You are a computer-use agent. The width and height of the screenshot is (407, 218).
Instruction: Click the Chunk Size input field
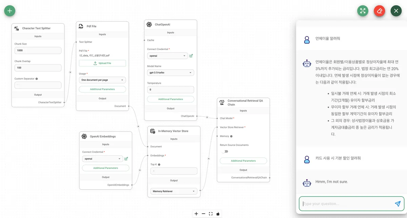38,50
